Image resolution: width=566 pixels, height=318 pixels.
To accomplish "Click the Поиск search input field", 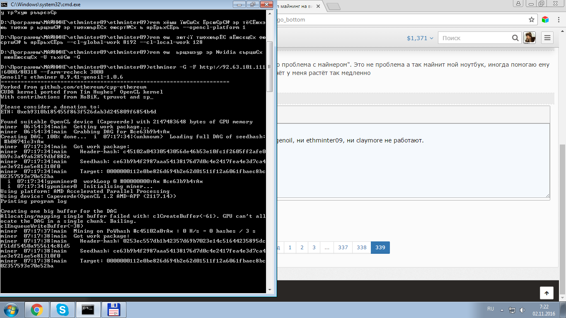I will click(x=474, y=38).
